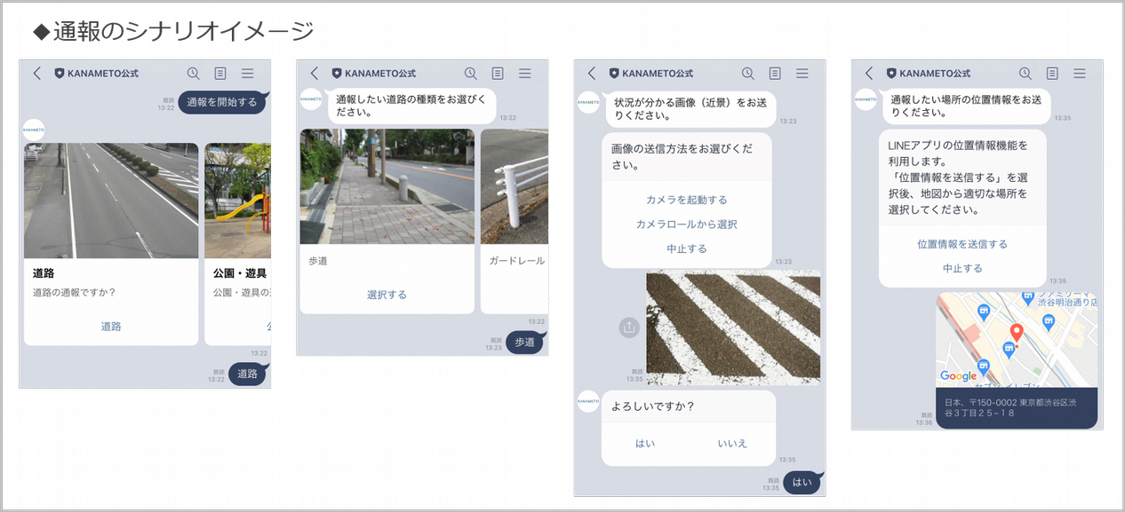Screen dimensions: 1125x512
Task: Open the hamburger menu on the first screen
Action: [x=247, y=74]
